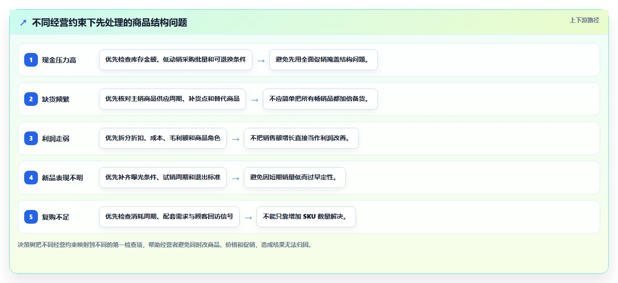618x283 pixels.
Task: Select the box 优先补齐曝光条件、试销周期和退出标准
Action: click(163, 178)
